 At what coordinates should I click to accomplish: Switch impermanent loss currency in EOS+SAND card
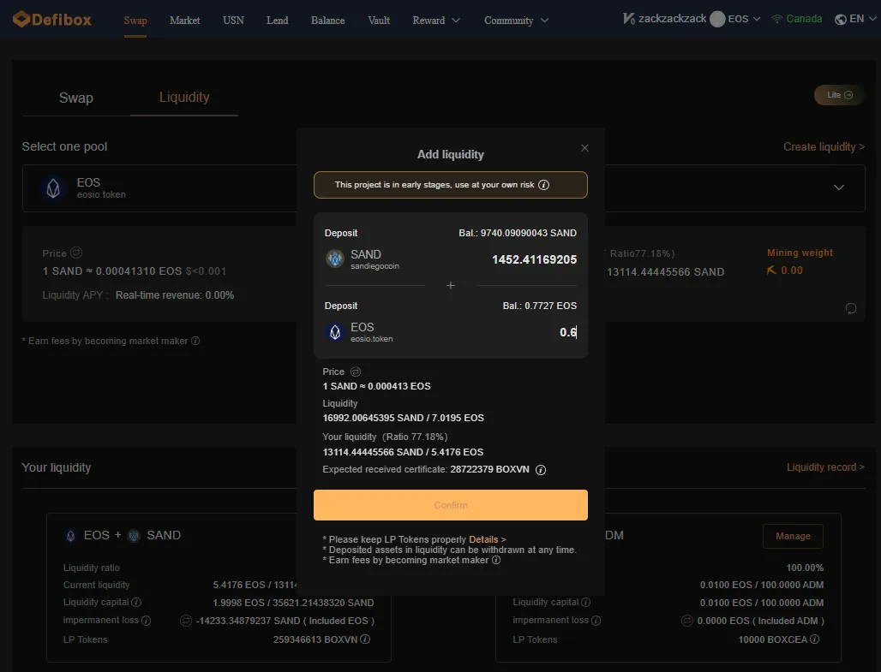[185, 621]
